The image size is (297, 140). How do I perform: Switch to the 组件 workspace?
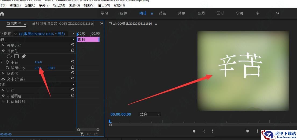124,13
